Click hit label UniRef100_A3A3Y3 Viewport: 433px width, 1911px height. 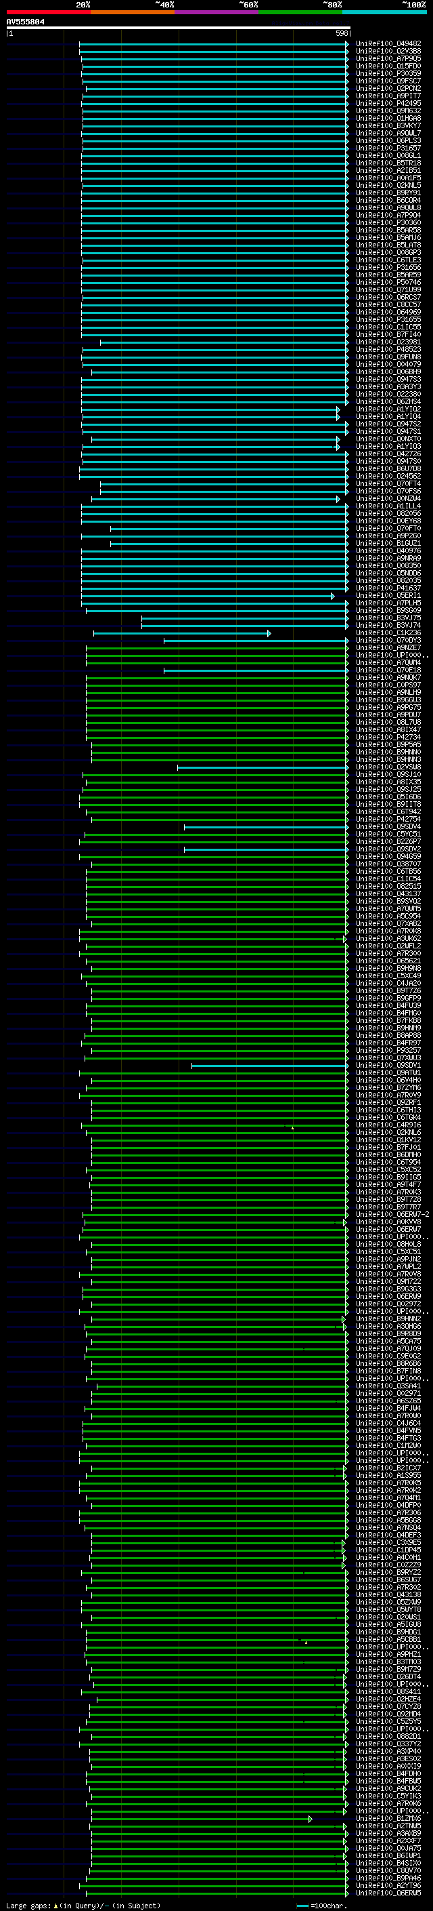[x=388, y=387]
